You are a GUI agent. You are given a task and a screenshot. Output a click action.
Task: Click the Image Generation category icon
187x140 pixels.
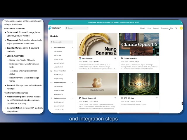[x=51, y=71]
